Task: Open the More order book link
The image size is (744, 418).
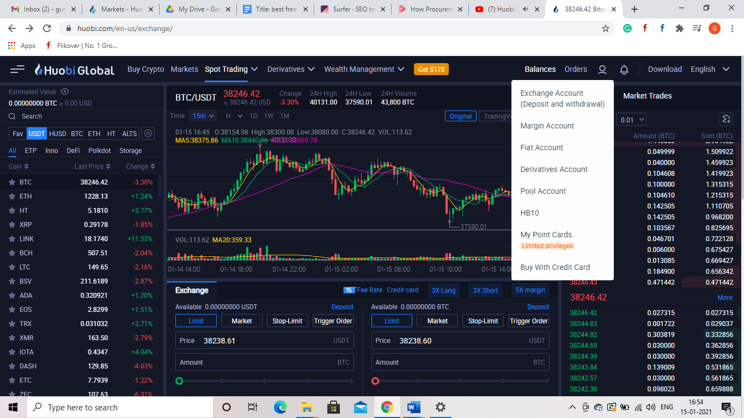Action: click(x=725, y=298)
